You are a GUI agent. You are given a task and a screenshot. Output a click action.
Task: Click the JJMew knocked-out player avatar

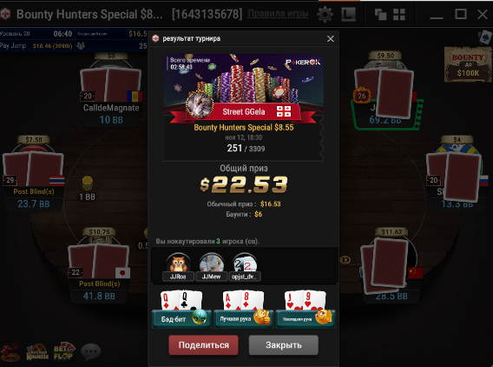coord(211,267)
